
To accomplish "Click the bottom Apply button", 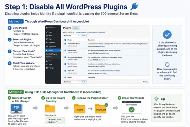I will pos(84,82).
